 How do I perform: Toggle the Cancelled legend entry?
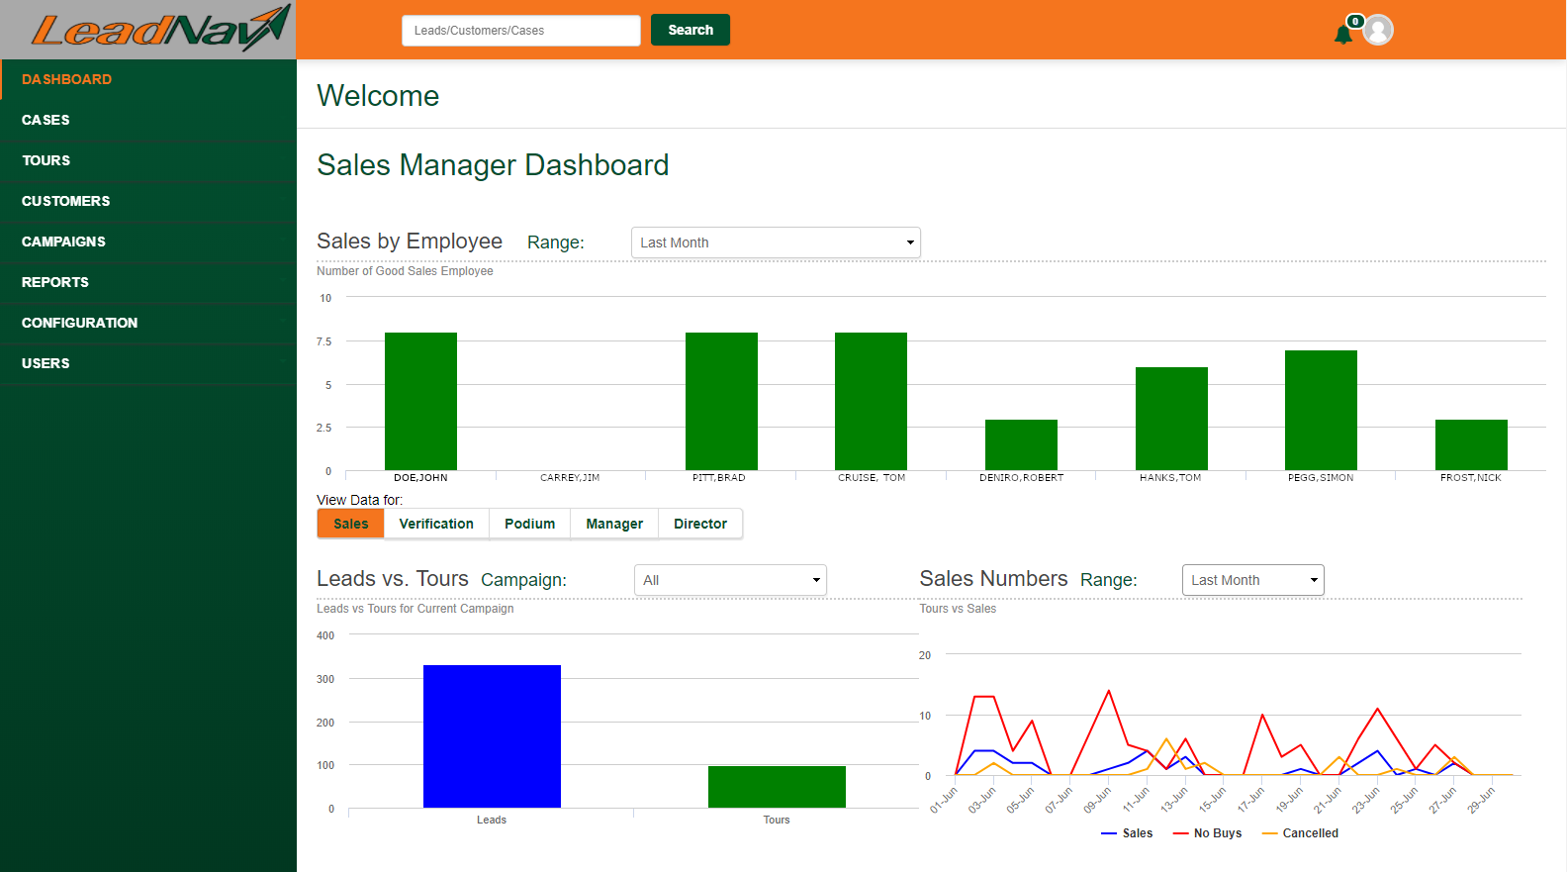1300,833
